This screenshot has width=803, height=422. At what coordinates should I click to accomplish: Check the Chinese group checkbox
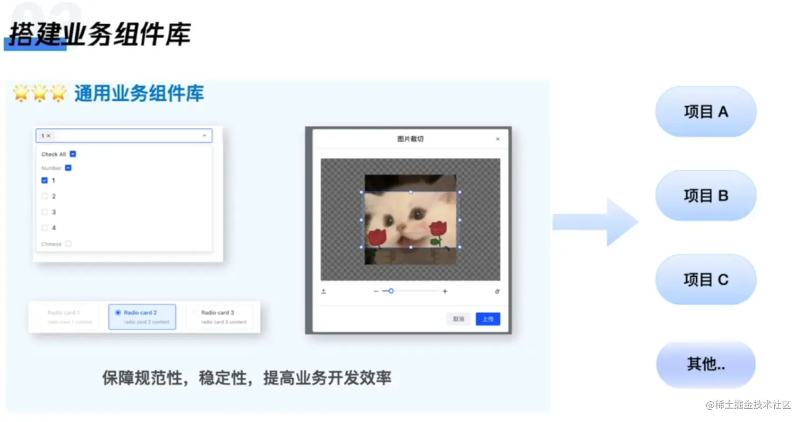68,244
